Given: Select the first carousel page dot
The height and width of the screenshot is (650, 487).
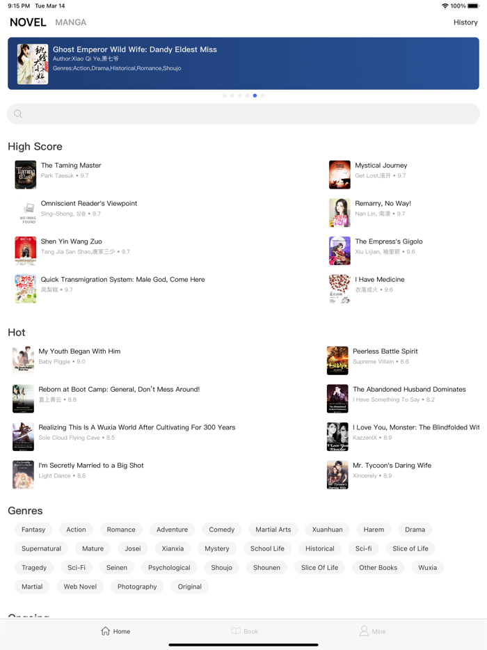Looking at the screenshot, I should [225, 96].
